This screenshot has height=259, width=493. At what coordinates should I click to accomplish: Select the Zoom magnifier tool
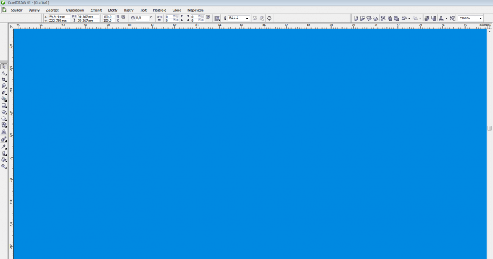(x=4, y=86)
